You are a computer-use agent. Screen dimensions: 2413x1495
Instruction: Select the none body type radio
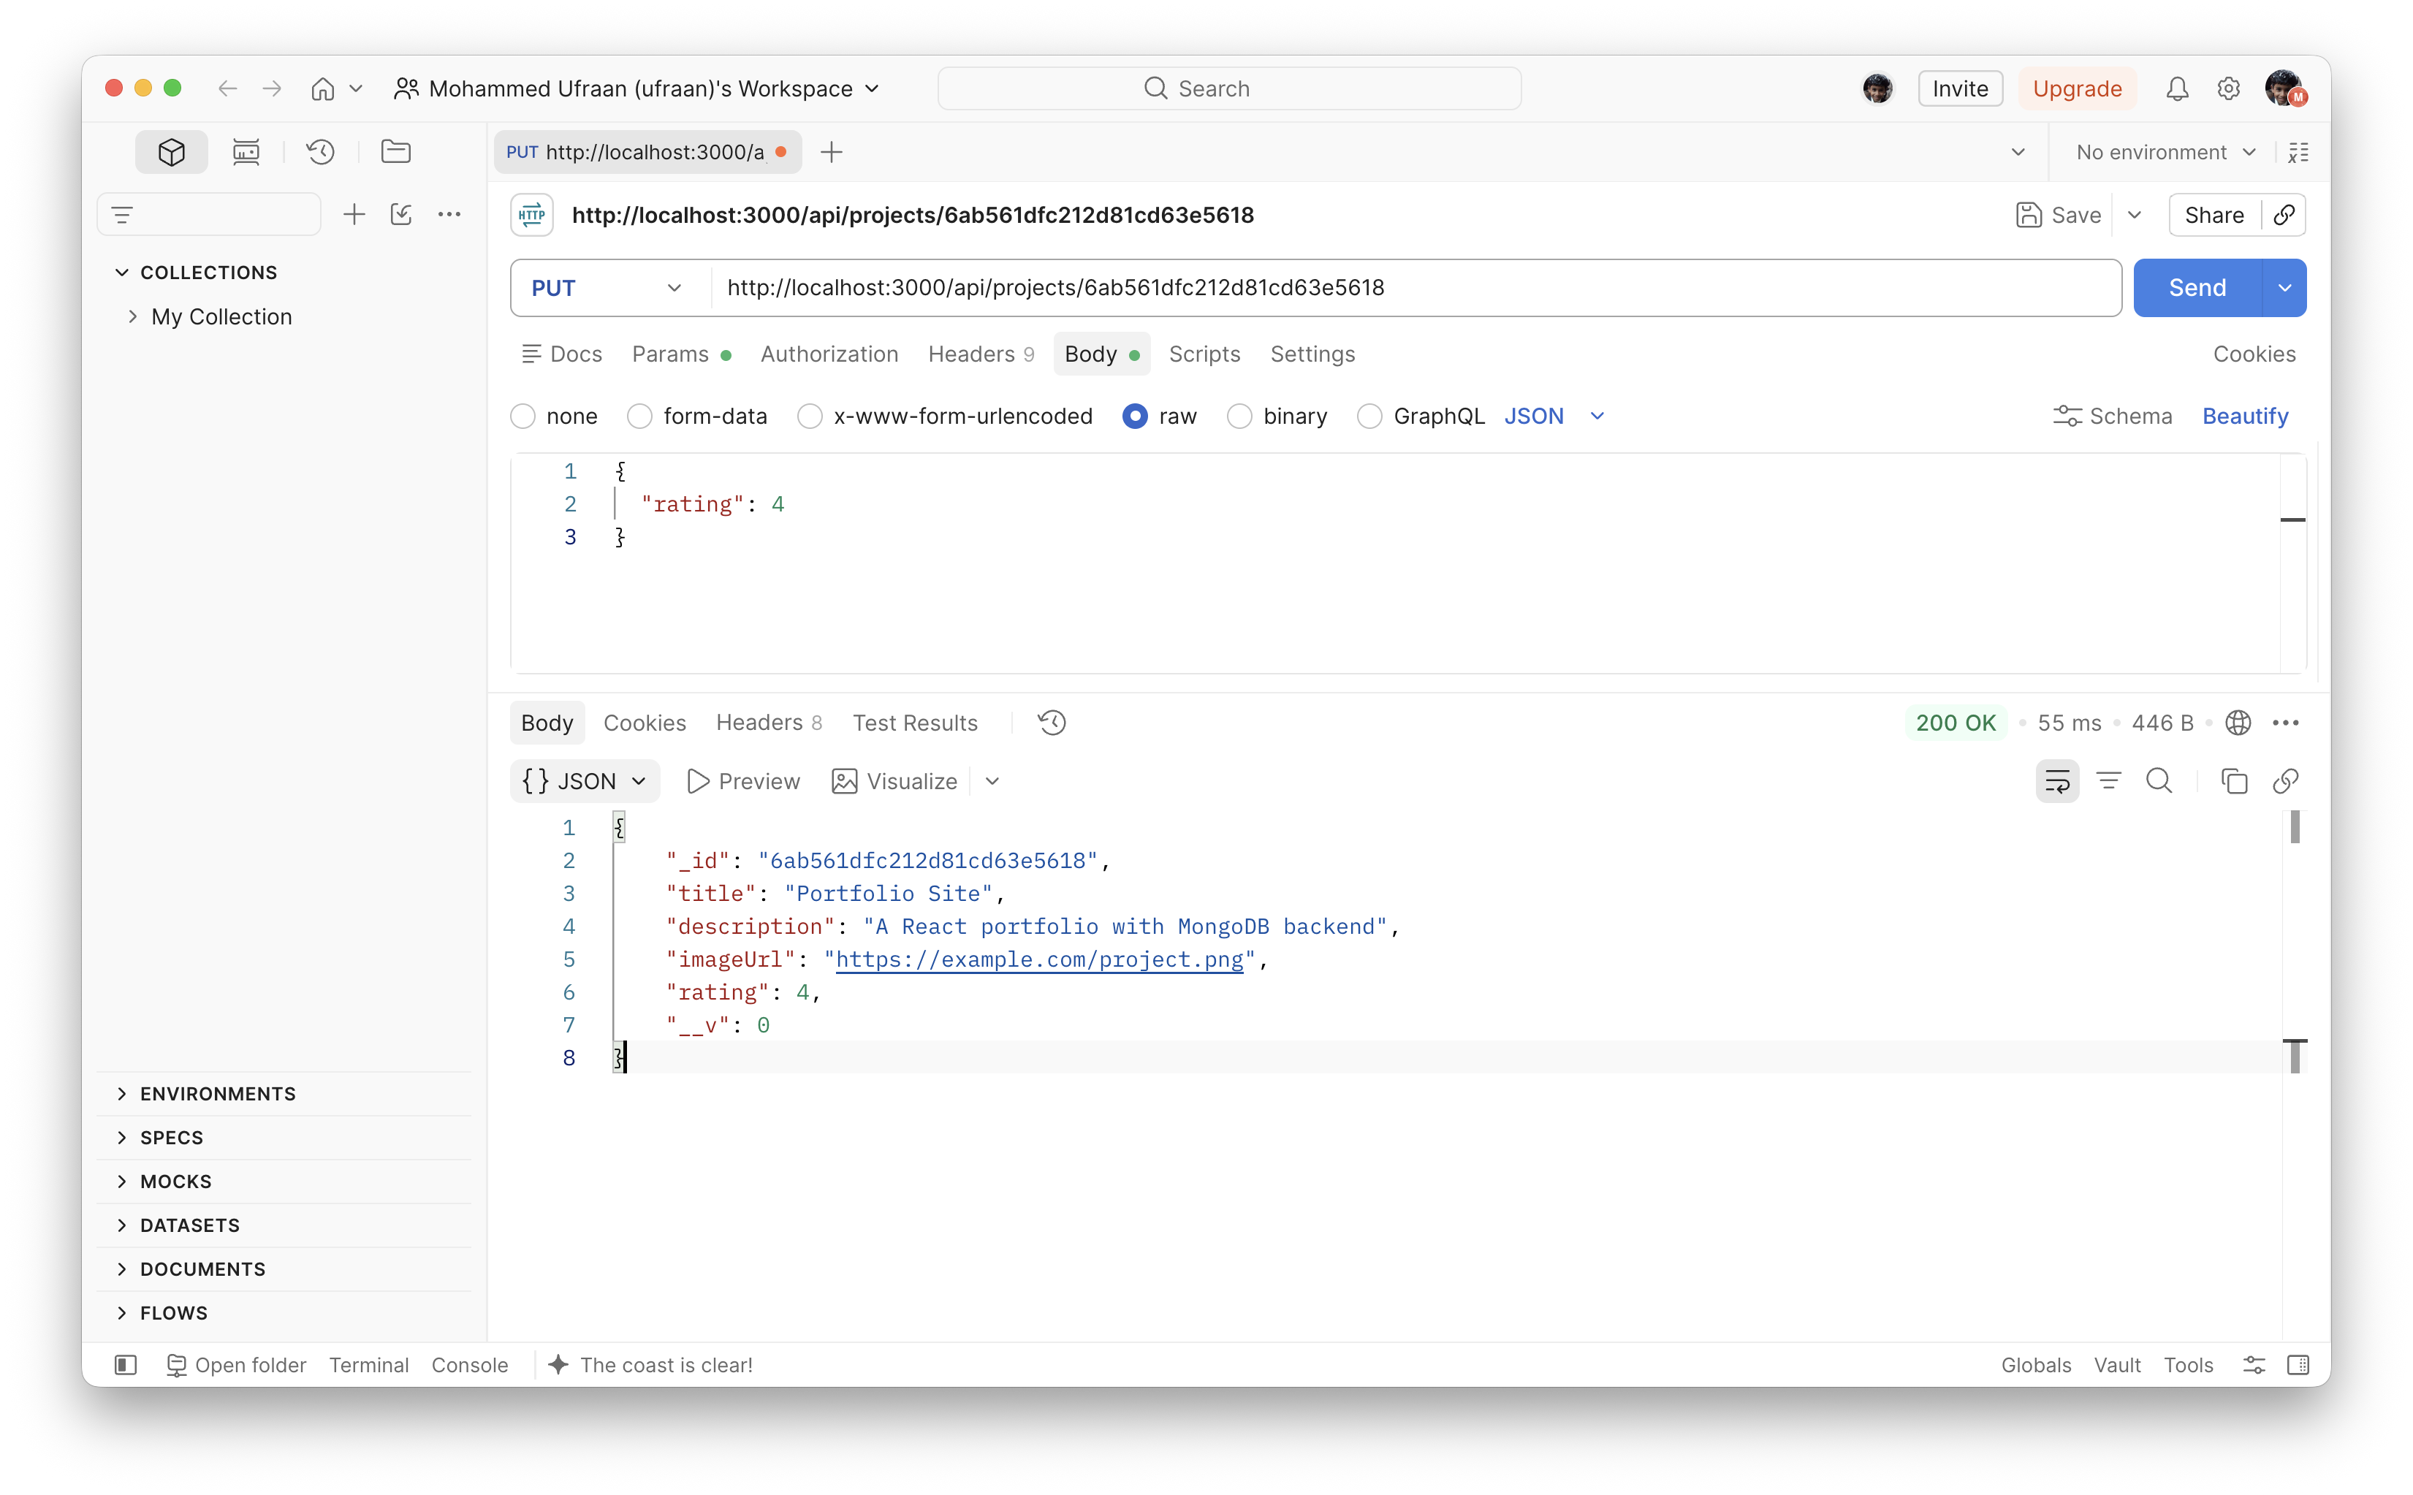click(523, 416)
